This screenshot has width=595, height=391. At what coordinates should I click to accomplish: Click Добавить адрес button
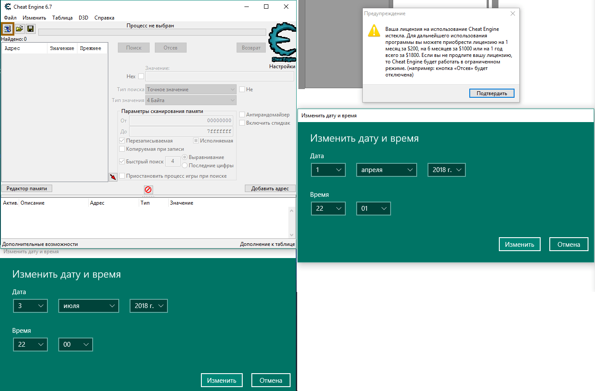(270, 189)
